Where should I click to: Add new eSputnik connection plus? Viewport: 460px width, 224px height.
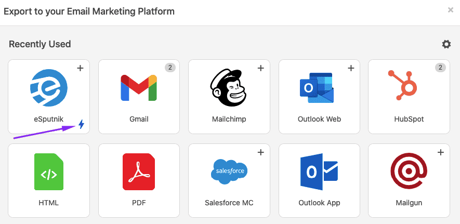coord(81,68)
